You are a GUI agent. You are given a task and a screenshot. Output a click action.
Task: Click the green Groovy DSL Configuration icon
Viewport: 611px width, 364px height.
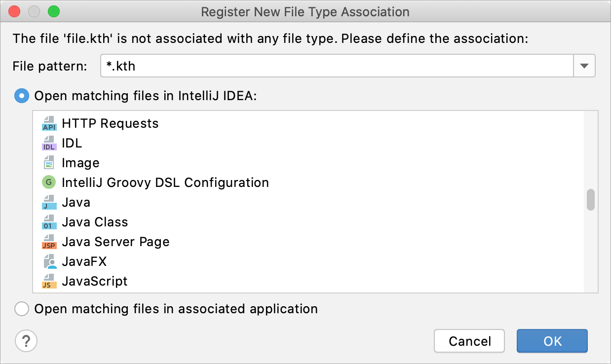pos(49,182)
